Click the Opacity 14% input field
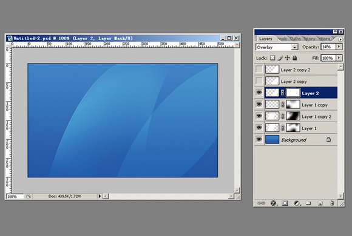The height and width of the screenshot is (236, 352). tap(328, 47)
